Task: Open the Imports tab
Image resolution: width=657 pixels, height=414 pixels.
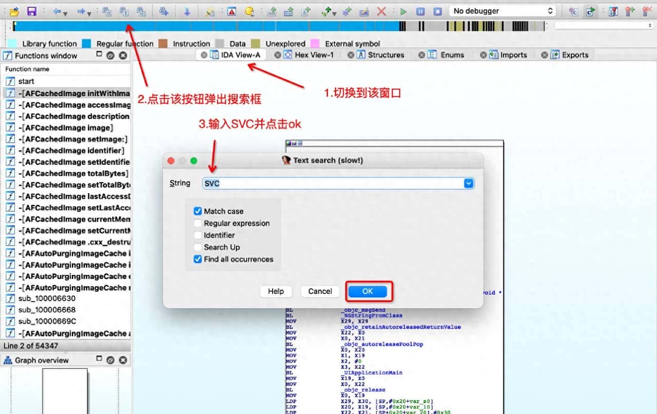Action: point(509,55)
